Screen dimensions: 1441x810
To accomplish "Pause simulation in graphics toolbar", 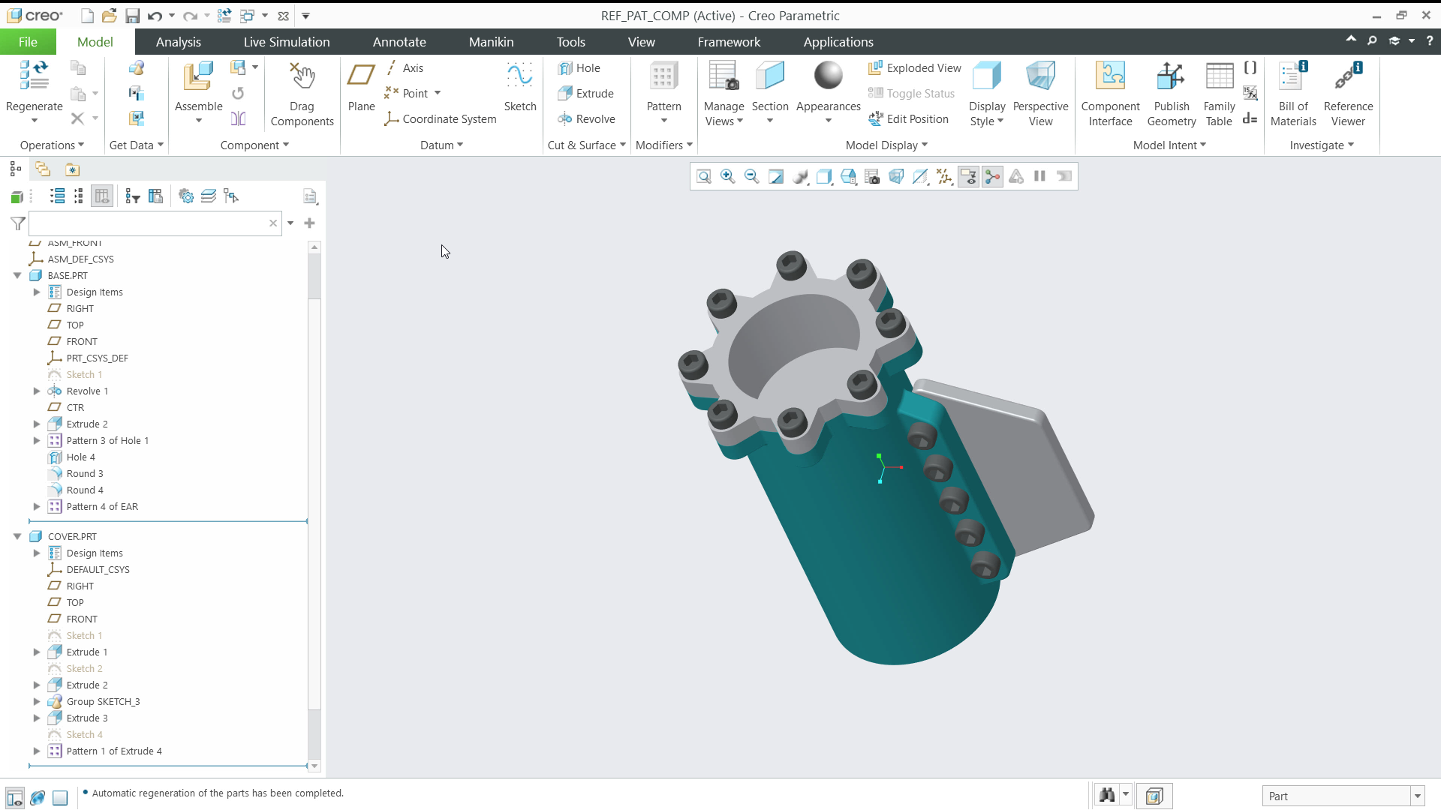I will (x=1039, y=176).
